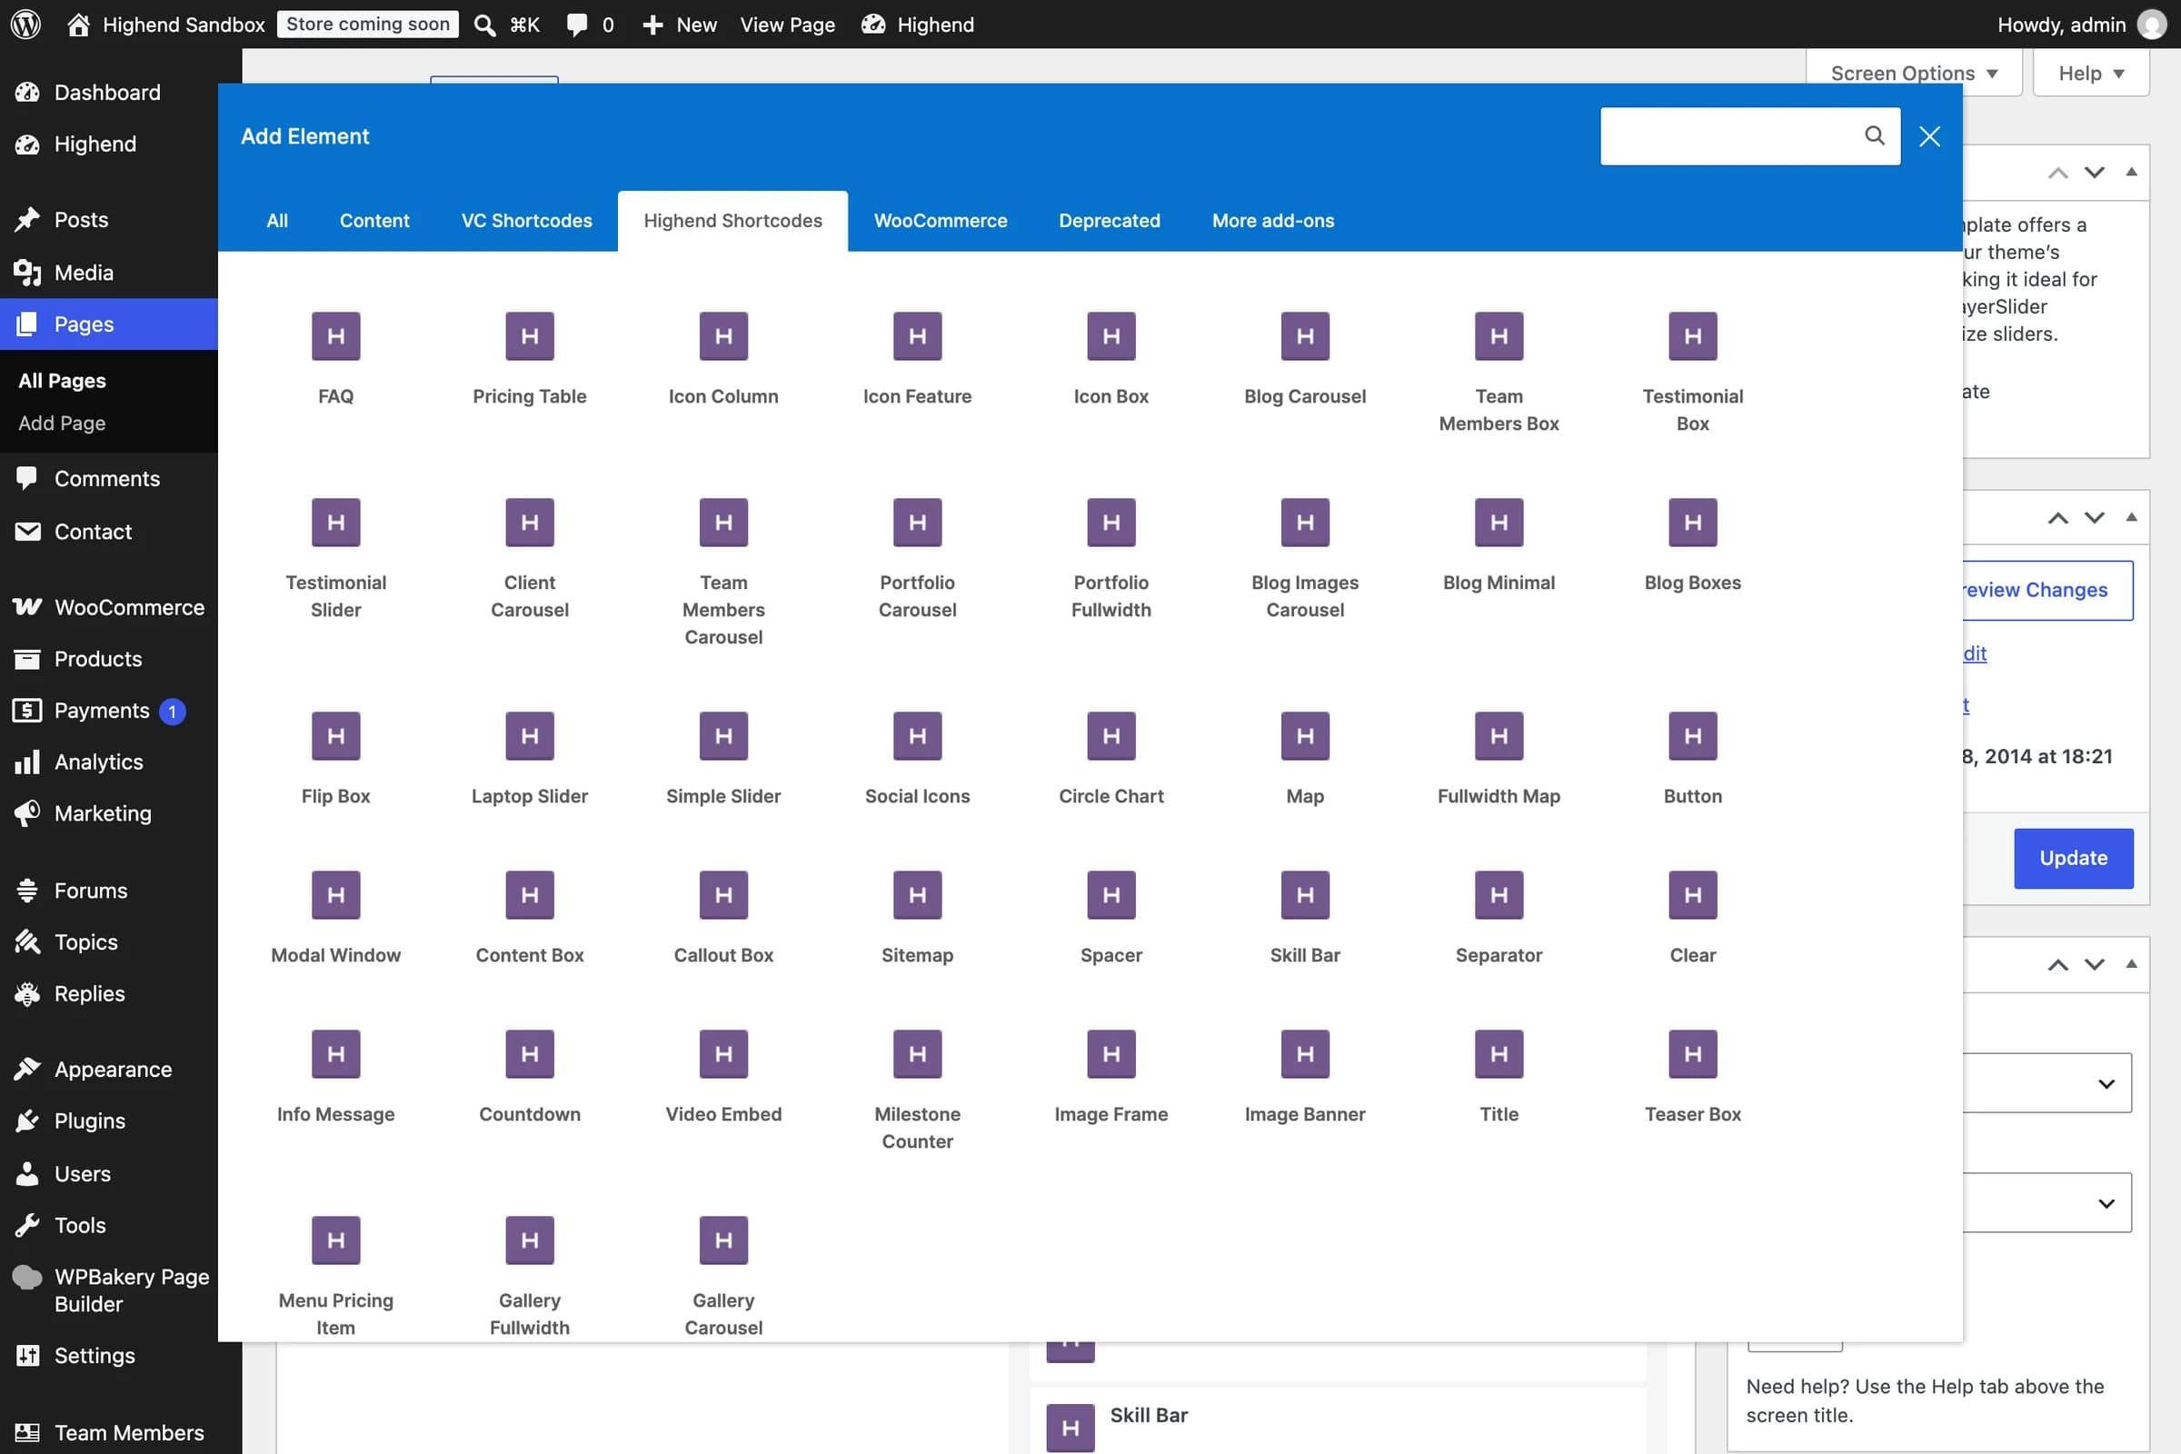Insert the Info Message element
Screen dimensions: 2181x1454
coord(335,1078)
